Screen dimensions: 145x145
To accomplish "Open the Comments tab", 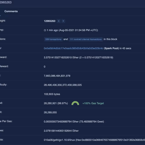I will click(x=11, y=11).
